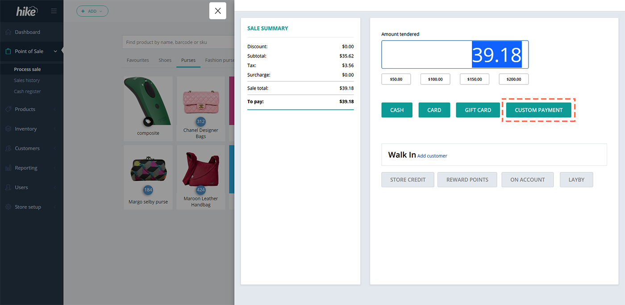Switch to the Favourites tab
Screen dimensions: 625x305
[138, 60]
